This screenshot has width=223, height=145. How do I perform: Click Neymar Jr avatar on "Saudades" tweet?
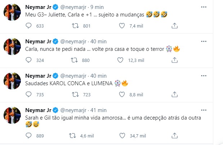(x=12, y=81)
